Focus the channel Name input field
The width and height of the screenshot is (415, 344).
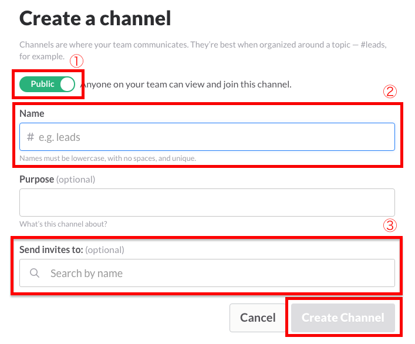click(211, 137)
